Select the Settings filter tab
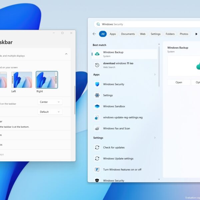Screen dimensions: 200x200 click(155, 34)
